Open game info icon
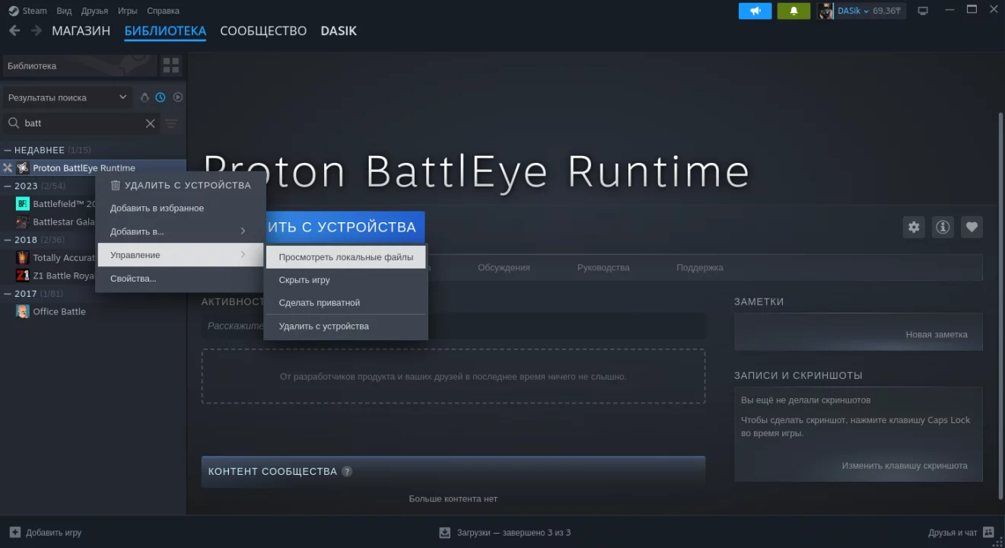1005x548 pixels. [x=943, y=227]
